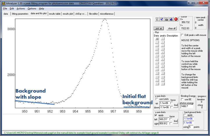Switch to the fitting parameters tab
This screenshot has height=136, width=210.
(20, 14)
